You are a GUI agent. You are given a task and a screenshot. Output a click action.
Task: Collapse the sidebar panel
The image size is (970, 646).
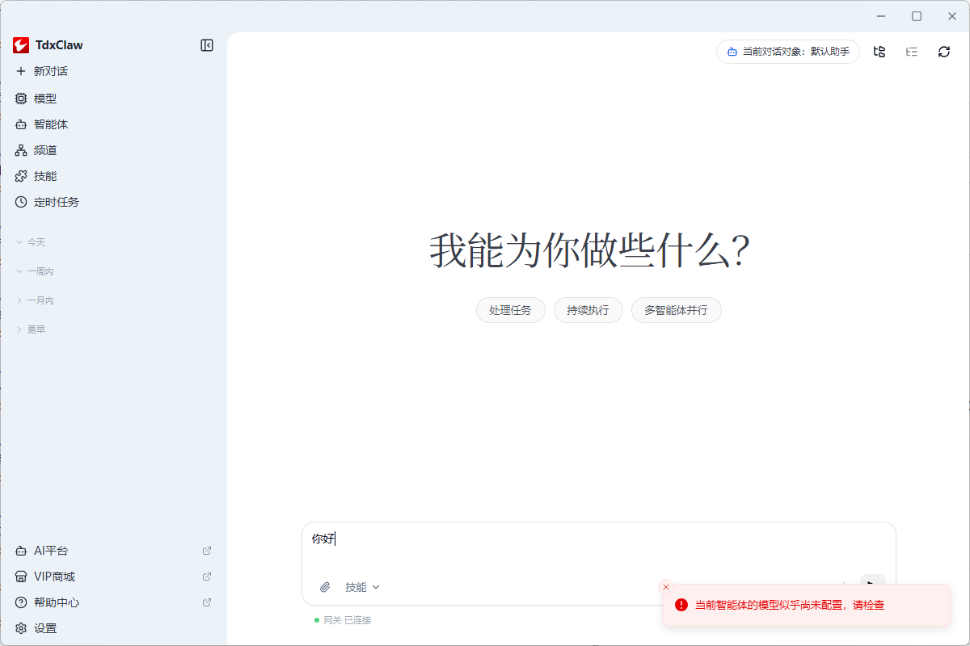207,45
